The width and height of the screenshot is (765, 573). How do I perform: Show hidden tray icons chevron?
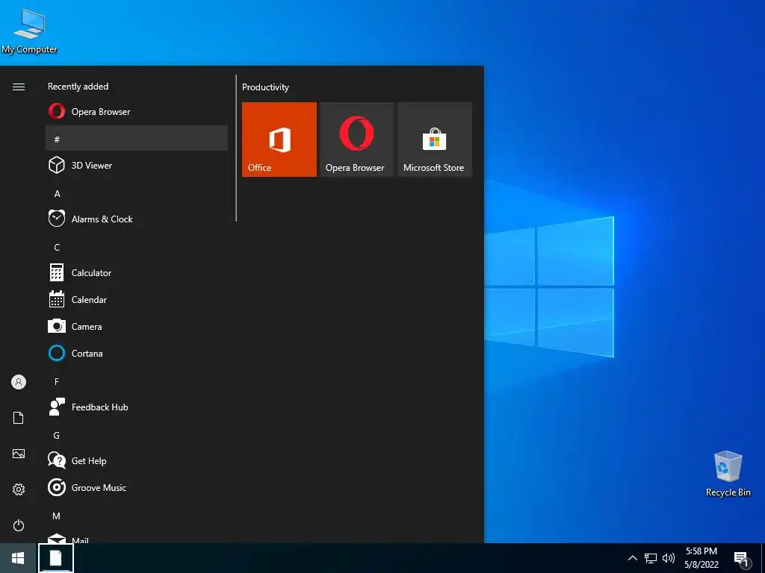pyautogui.click(x=632, y=558)
